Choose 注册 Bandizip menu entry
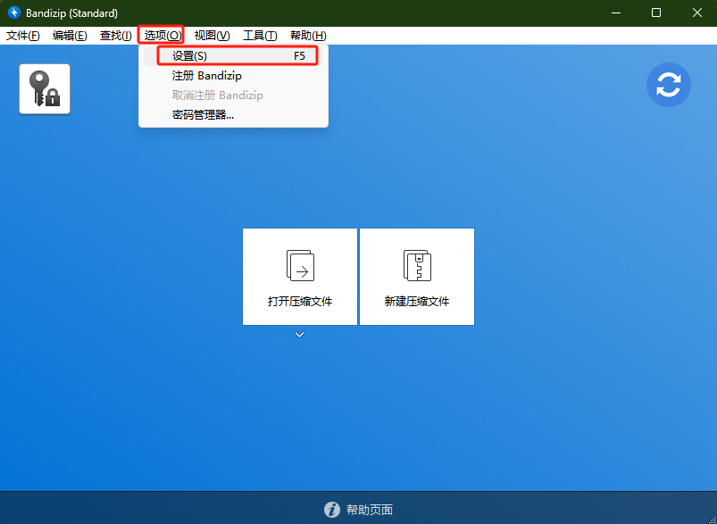 (207, 76)
